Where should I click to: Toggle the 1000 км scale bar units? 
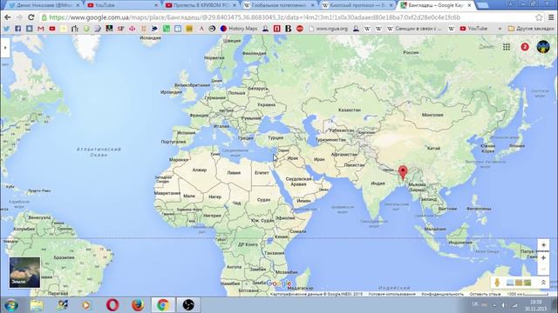(527, 294)
